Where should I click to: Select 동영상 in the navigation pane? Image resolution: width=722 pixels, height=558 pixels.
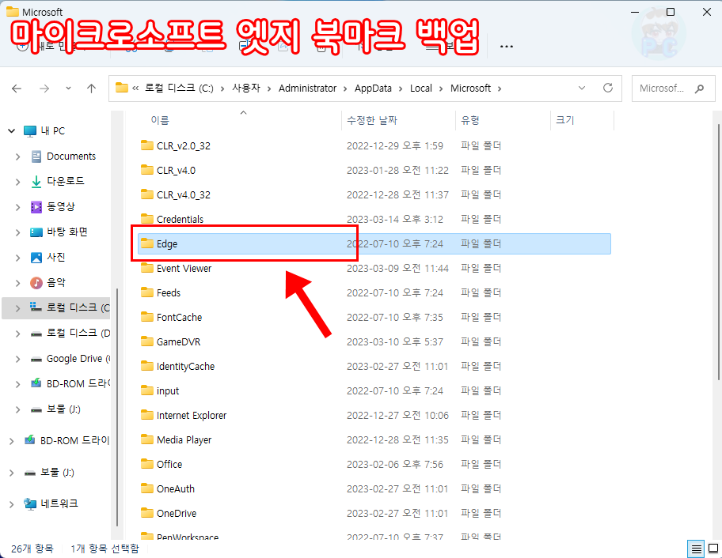[60, 206]
